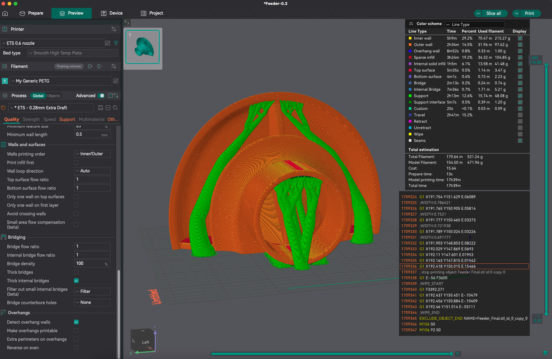This screenshot has width=552, height=359.
Task: Switch to Device tab
Action: 112,13
